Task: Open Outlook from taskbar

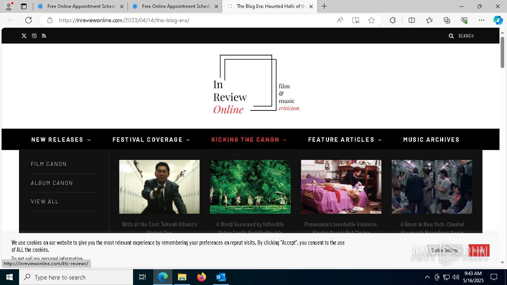Action: 221,277
